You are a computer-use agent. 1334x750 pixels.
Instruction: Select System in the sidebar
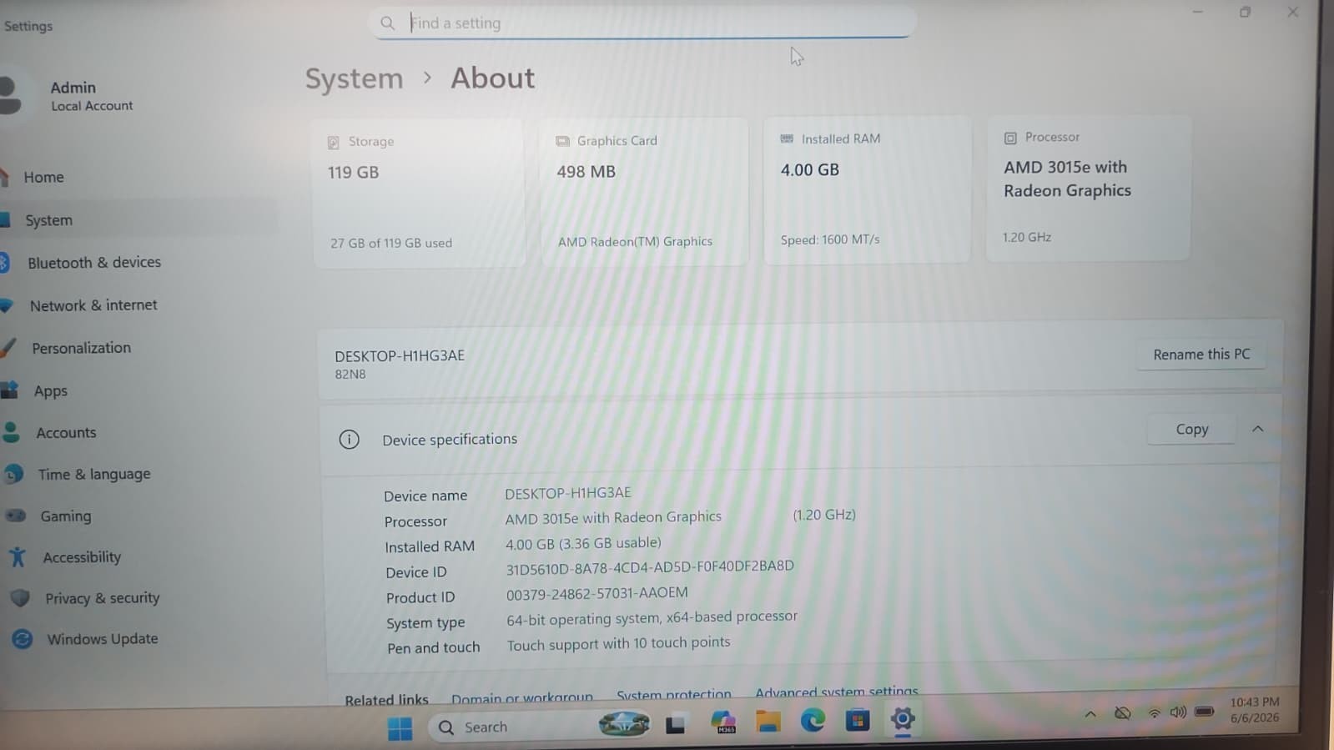coord(48,220)
